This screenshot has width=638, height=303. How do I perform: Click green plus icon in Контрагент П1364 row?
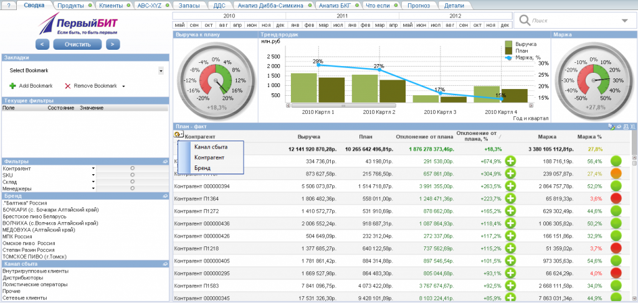tap(511, 198)
